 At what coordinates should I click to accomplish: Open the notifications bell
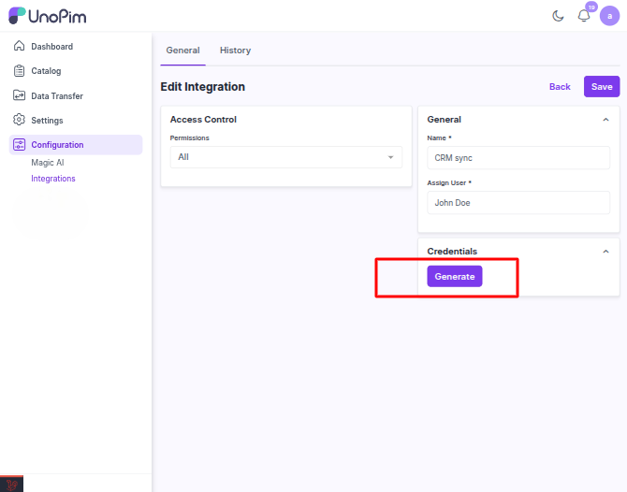pos(584,16)
